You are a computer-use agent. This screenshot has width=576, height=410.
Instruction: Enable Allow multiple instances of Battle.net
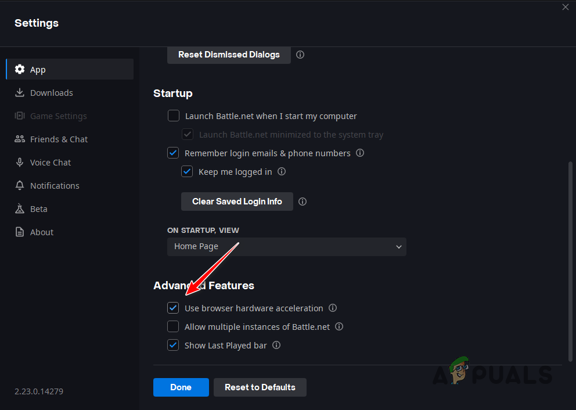point(173,326)
